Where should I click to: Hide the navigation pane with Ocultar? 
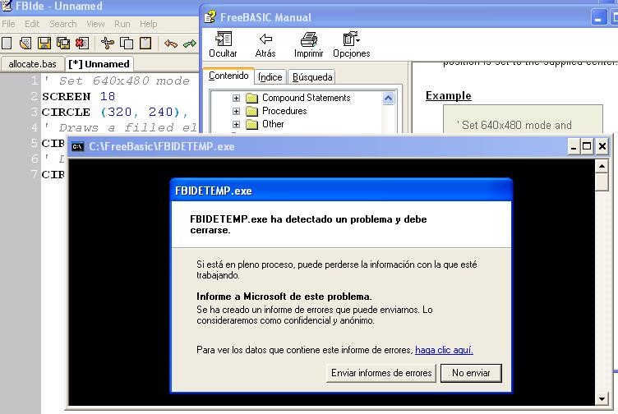click(x=223, y=44)
